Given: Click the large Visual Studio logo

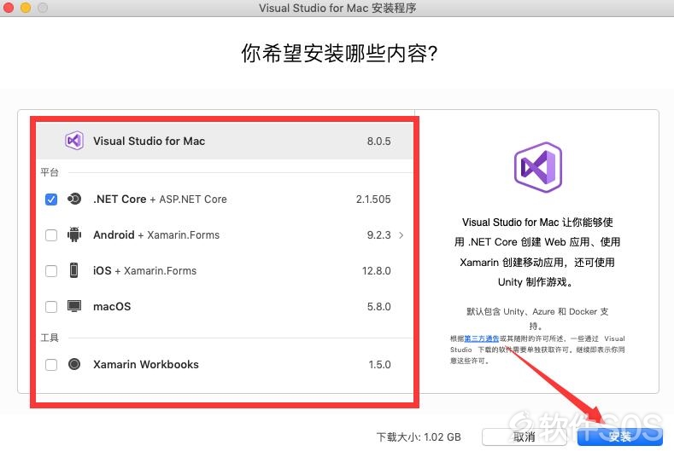Looking at the screenshot, I should 537,167.
